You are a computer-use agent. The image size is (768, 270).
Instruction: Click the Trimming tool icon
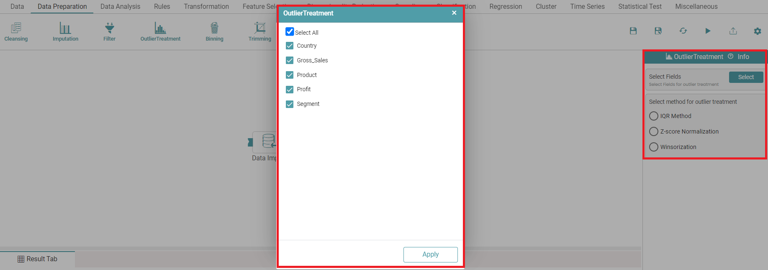260,28
